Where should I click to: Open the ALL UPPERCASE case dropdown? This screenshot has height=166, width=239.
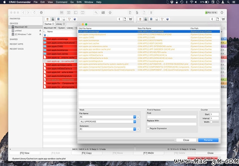point(134,122)
